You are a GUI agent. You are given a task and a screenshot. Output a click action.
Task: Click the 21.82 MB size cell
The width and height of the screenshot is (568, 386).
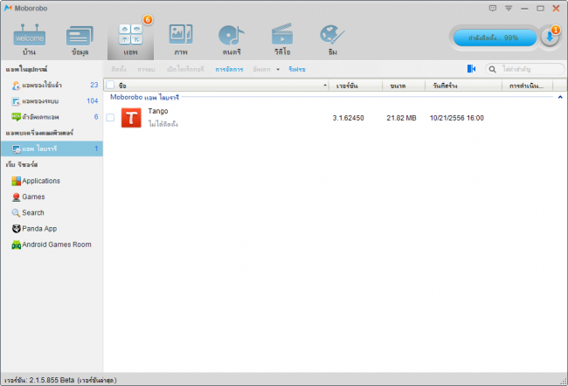(401, 118)
